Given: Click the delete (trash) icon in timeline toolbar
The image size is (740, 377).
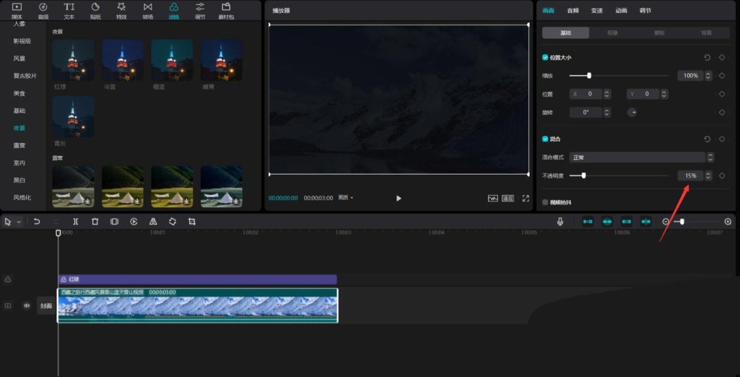Looking at the screenshot, I should point(95,222).
